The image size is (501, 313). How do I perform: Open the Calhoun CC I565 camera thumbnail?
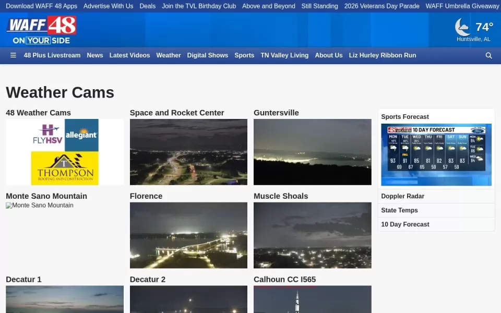[313, 299]
